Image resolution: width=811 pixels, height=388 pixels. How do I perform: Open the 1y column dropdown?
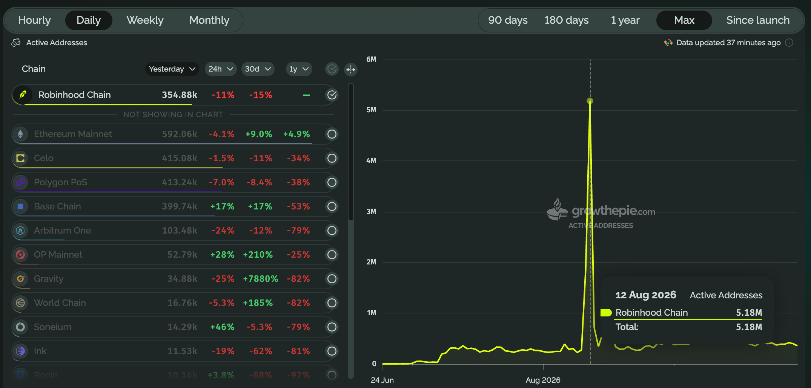tap(299, 69)
